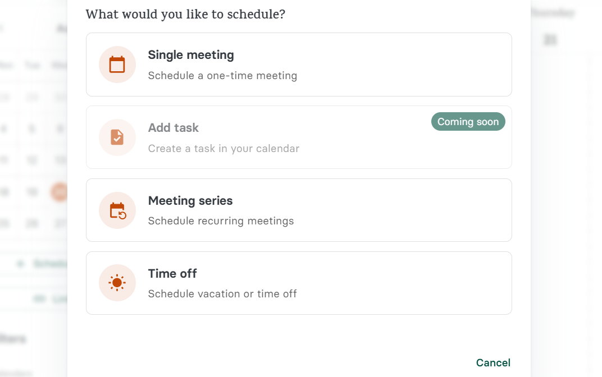Select the Single meeting calendar icon
The image size is (602, 377).
coord(117,64)
